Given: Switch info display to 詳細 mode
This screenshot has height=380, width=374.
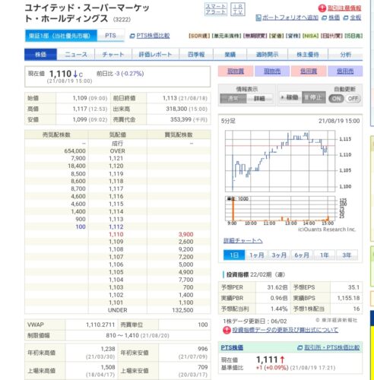Looking at the screenshot, I should [260, 99].
